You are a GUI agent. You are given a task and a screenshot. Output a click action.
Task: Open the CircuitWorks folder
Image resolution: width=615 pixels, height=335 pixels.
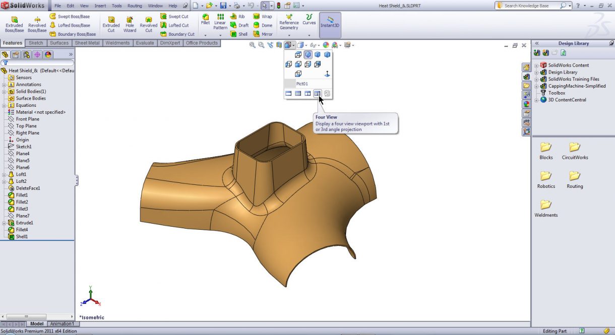tap(575, 151)
